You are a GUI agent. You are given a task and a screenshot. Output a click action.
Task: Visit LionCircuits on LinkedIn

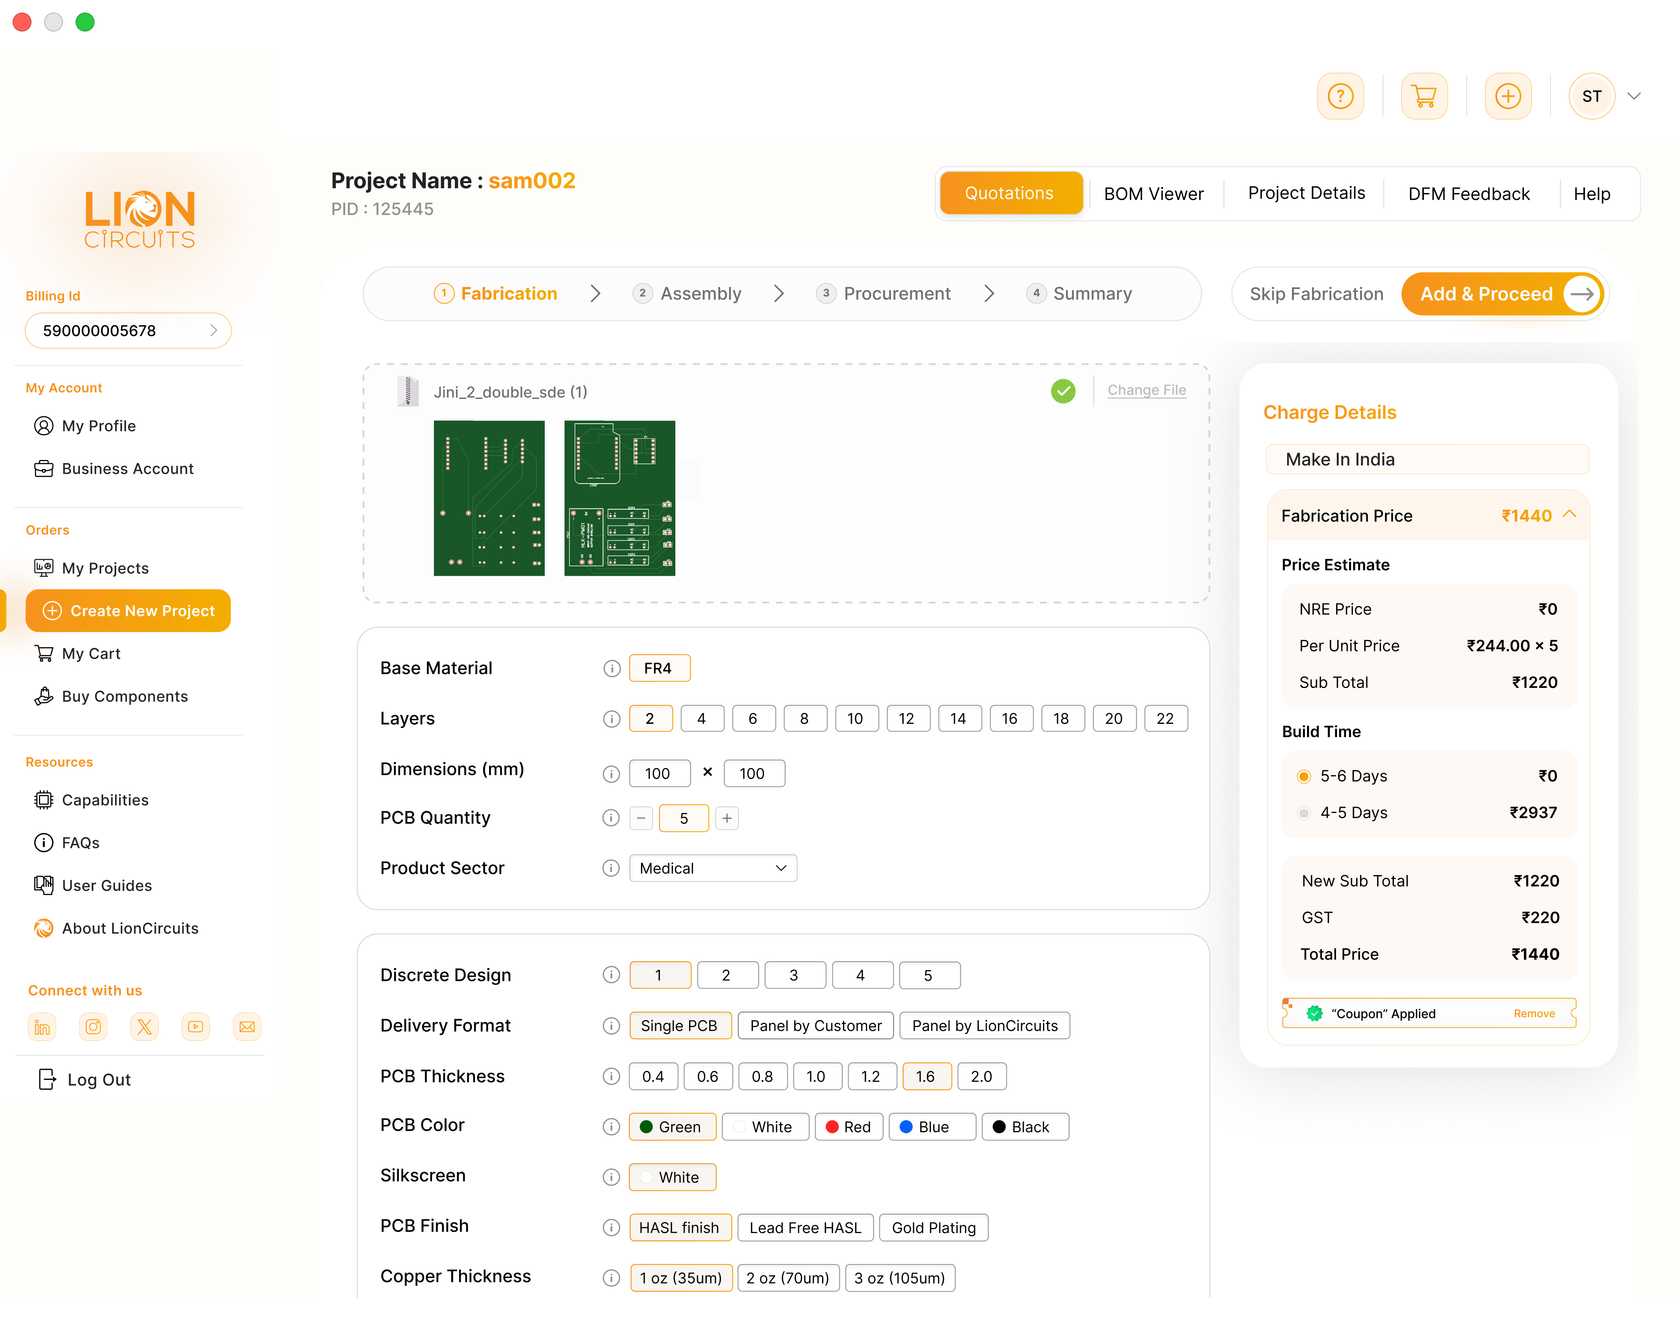coord(41,1027)
